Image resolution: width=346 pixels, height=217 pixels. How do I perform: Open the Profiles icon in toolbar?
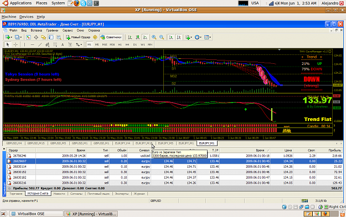pos(17,37)
